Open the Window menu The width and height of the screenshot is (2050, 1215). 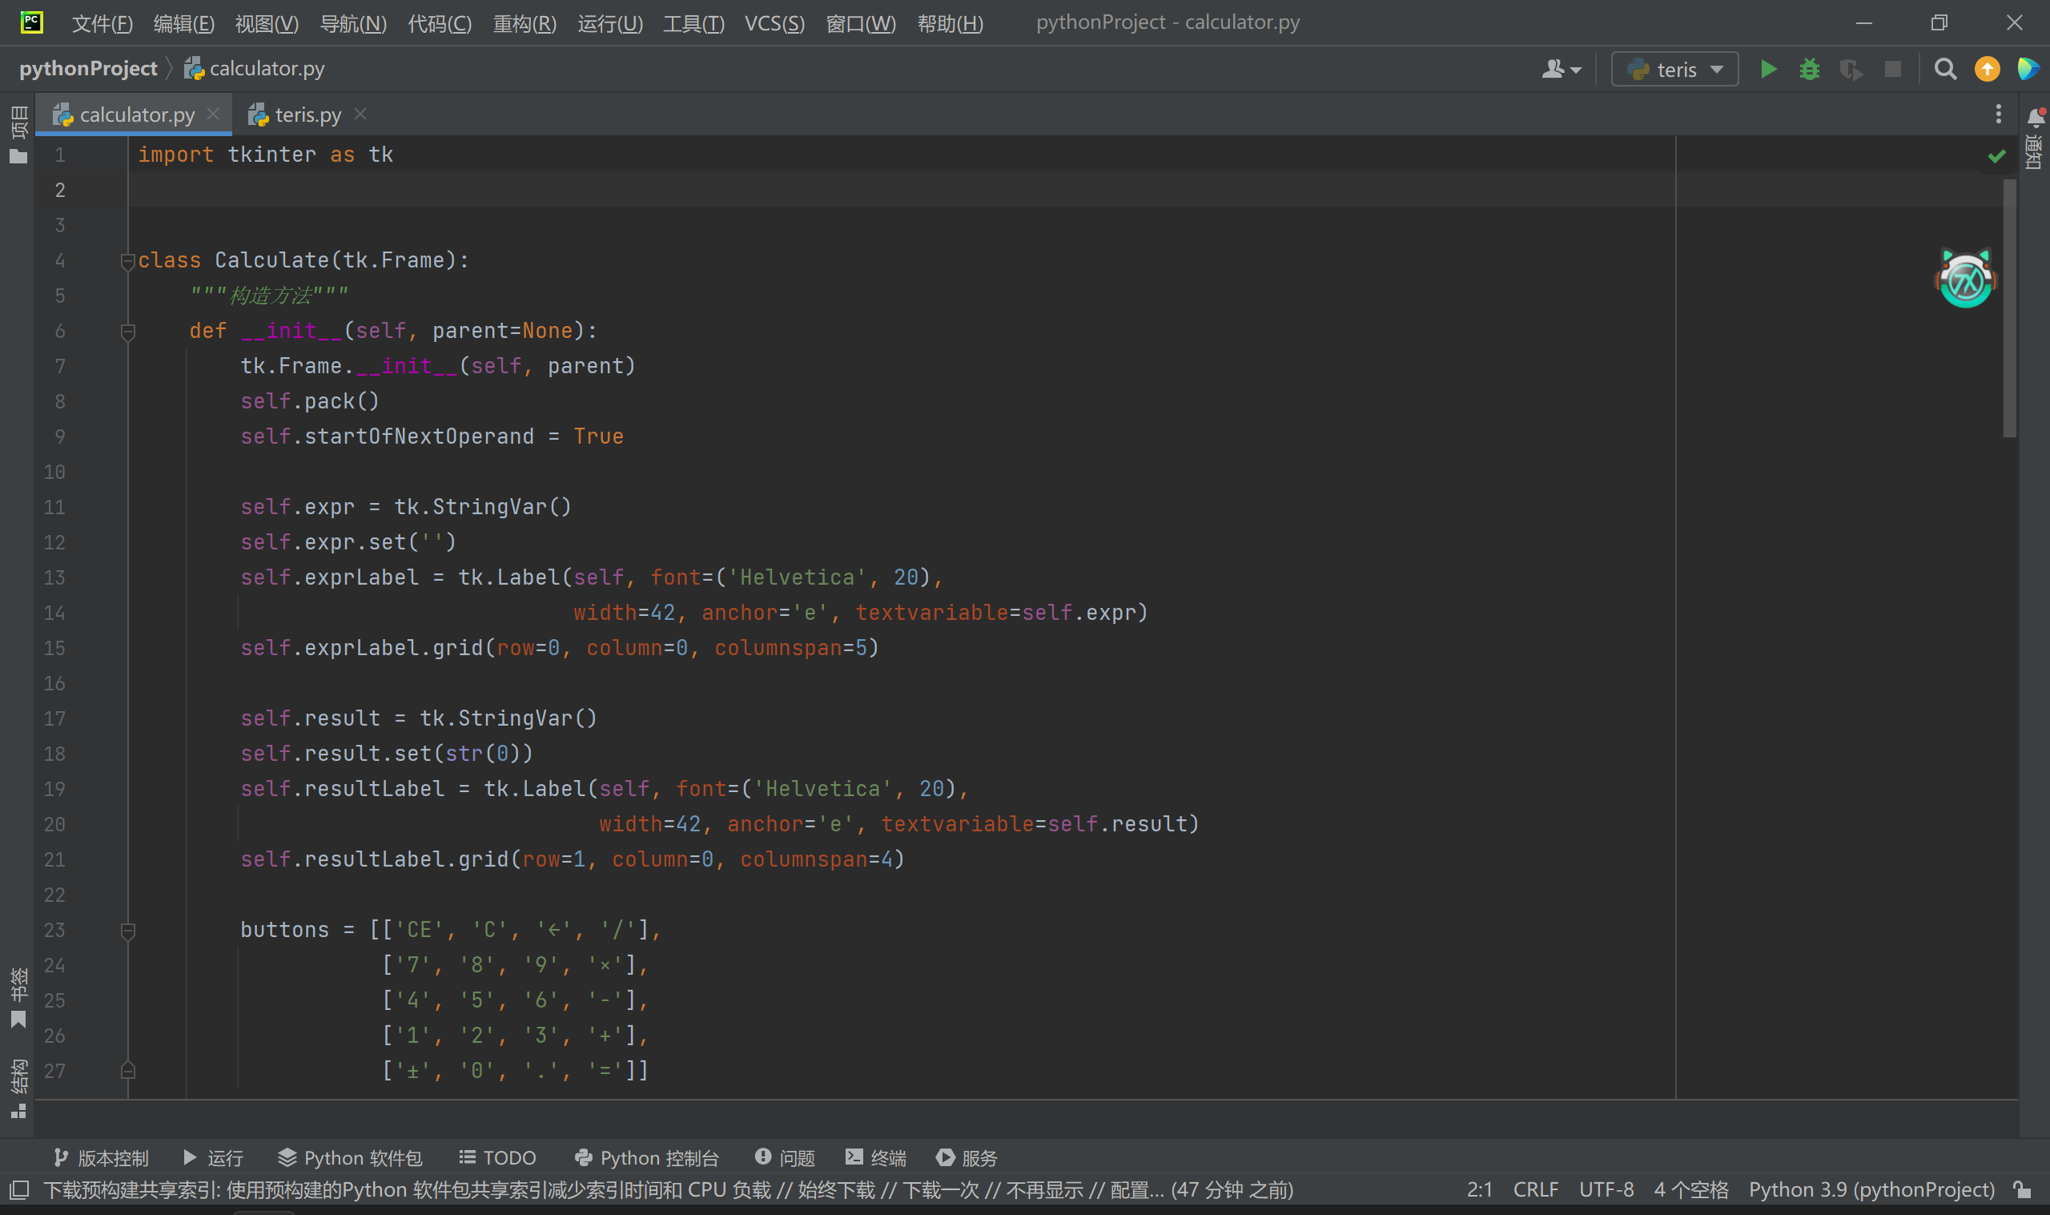pos(861,23)
